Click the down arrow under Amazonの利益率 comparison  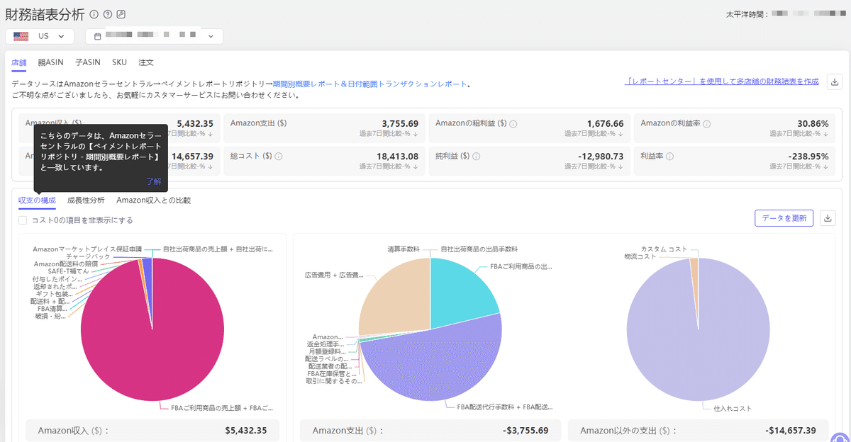(x=826, y=133)
